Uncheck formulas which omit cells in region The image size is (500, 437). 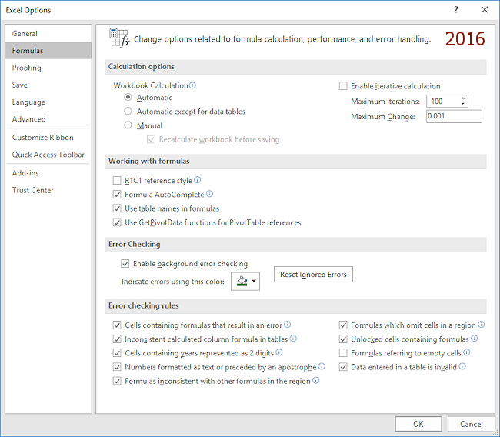[343, 325]
